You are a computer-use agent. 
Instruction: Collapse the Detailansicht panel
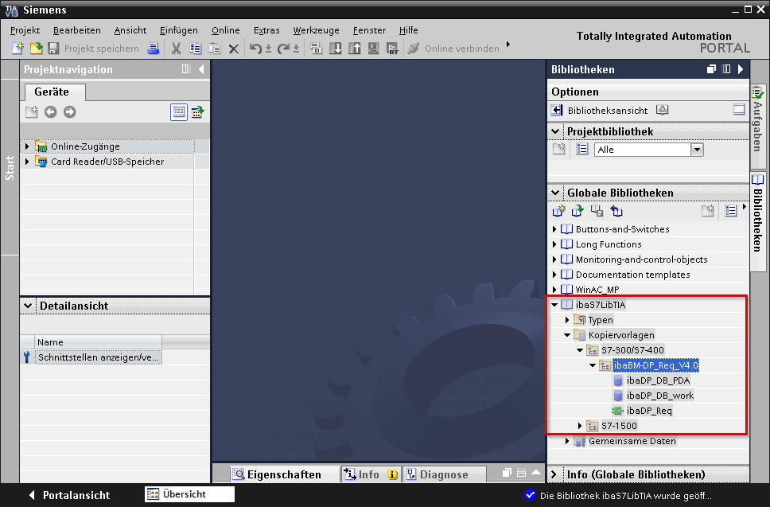(x=28, y=306)
